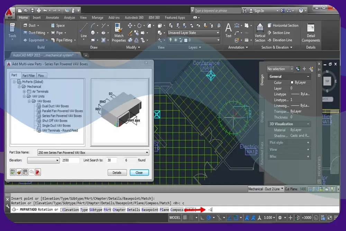Toggle object snap in status bar

(236, 218)
